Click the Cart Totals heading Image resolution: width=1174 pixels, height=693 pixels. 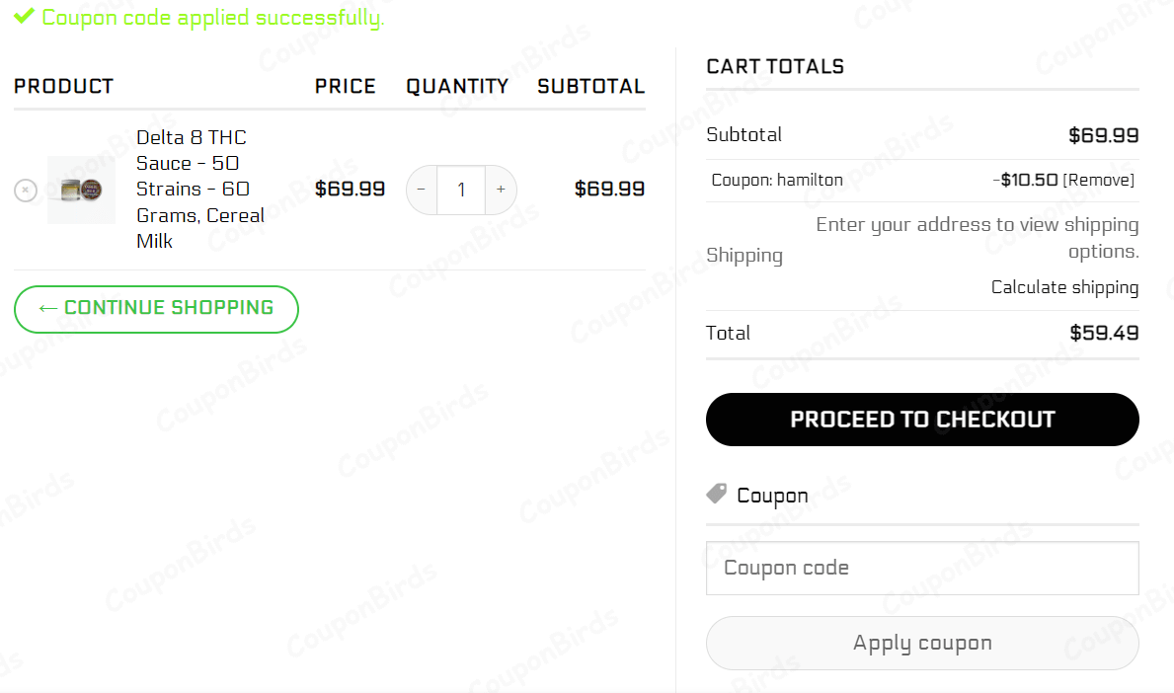[775, 67]
